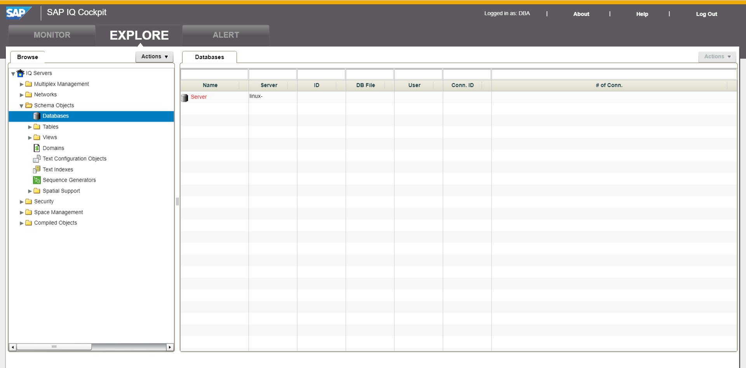Click the Sequence Generators green icon
The image size is (746, 368).
[37, 180]
